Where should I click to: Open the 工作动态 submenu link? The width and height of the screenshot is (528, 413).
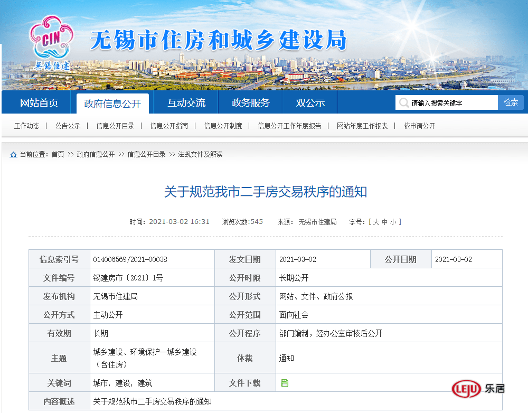(x=26, y=126)
